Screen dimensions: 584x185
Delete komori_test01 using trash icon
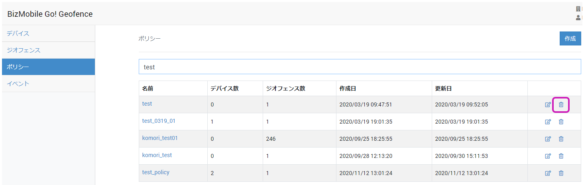561,139
